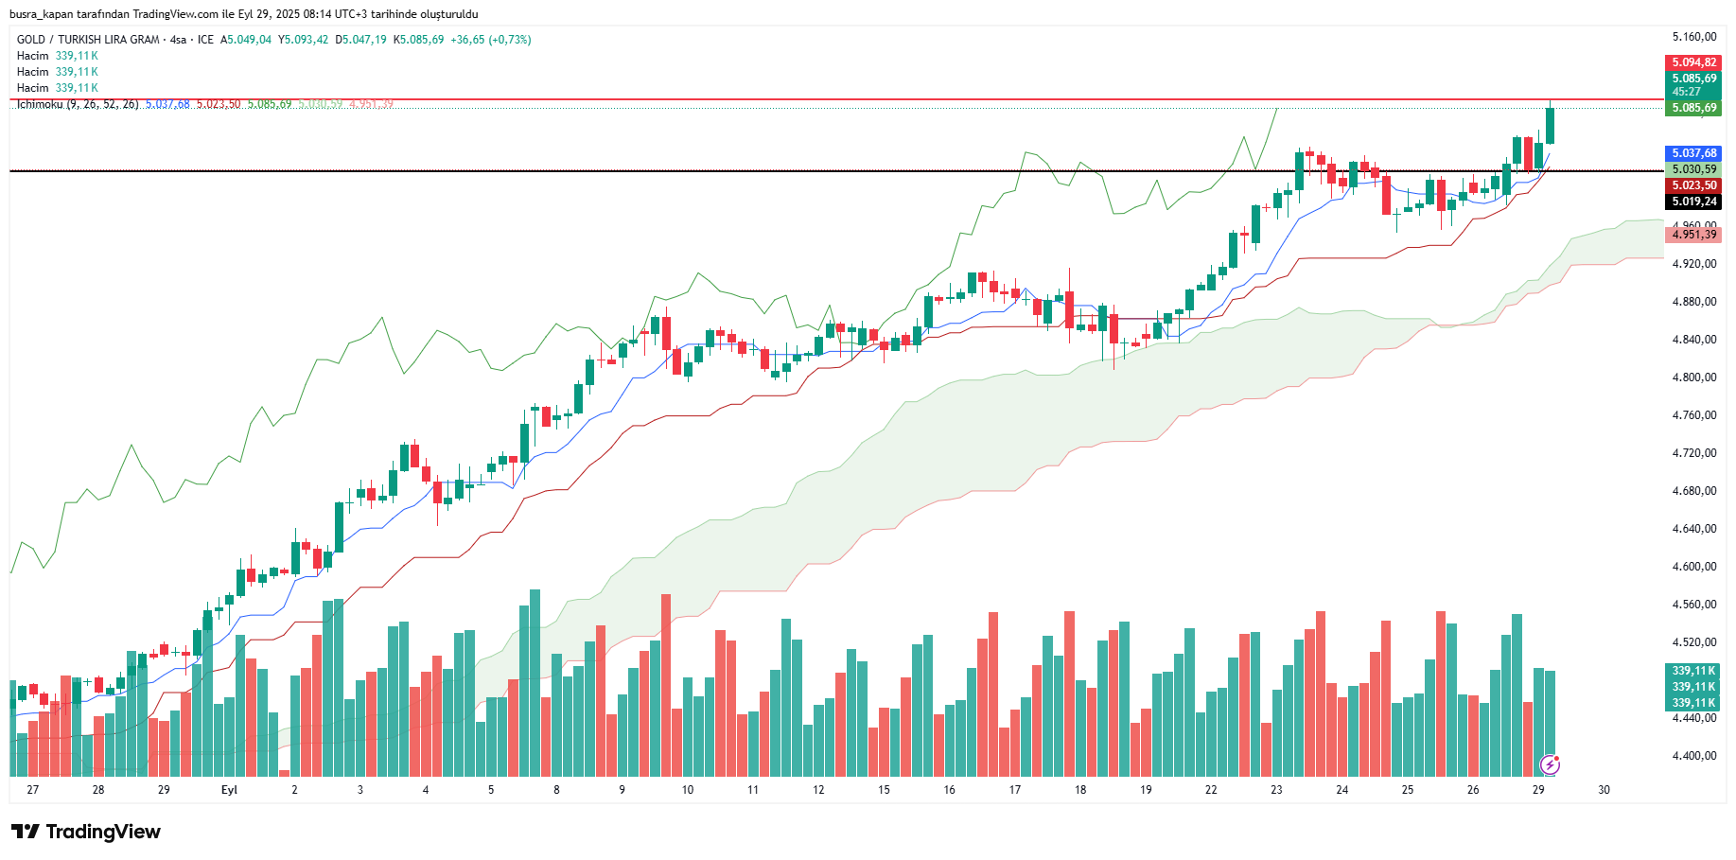Click the TradingView logo at bottom
1736x860 pixels.
(86, 832)
